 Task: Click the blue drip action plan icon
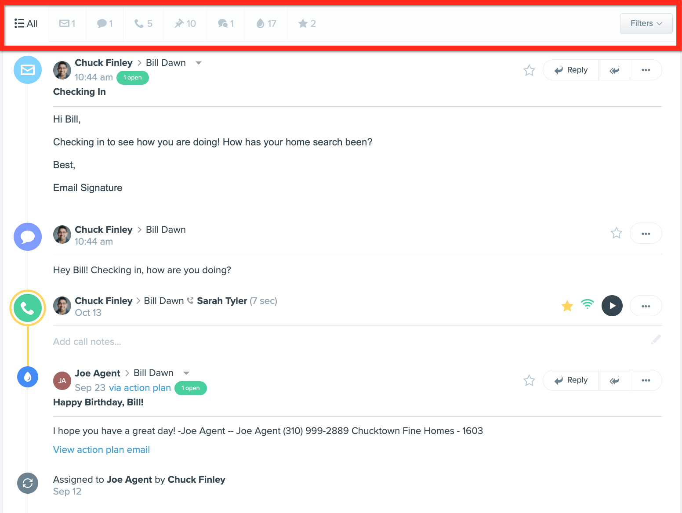[28, 377]
